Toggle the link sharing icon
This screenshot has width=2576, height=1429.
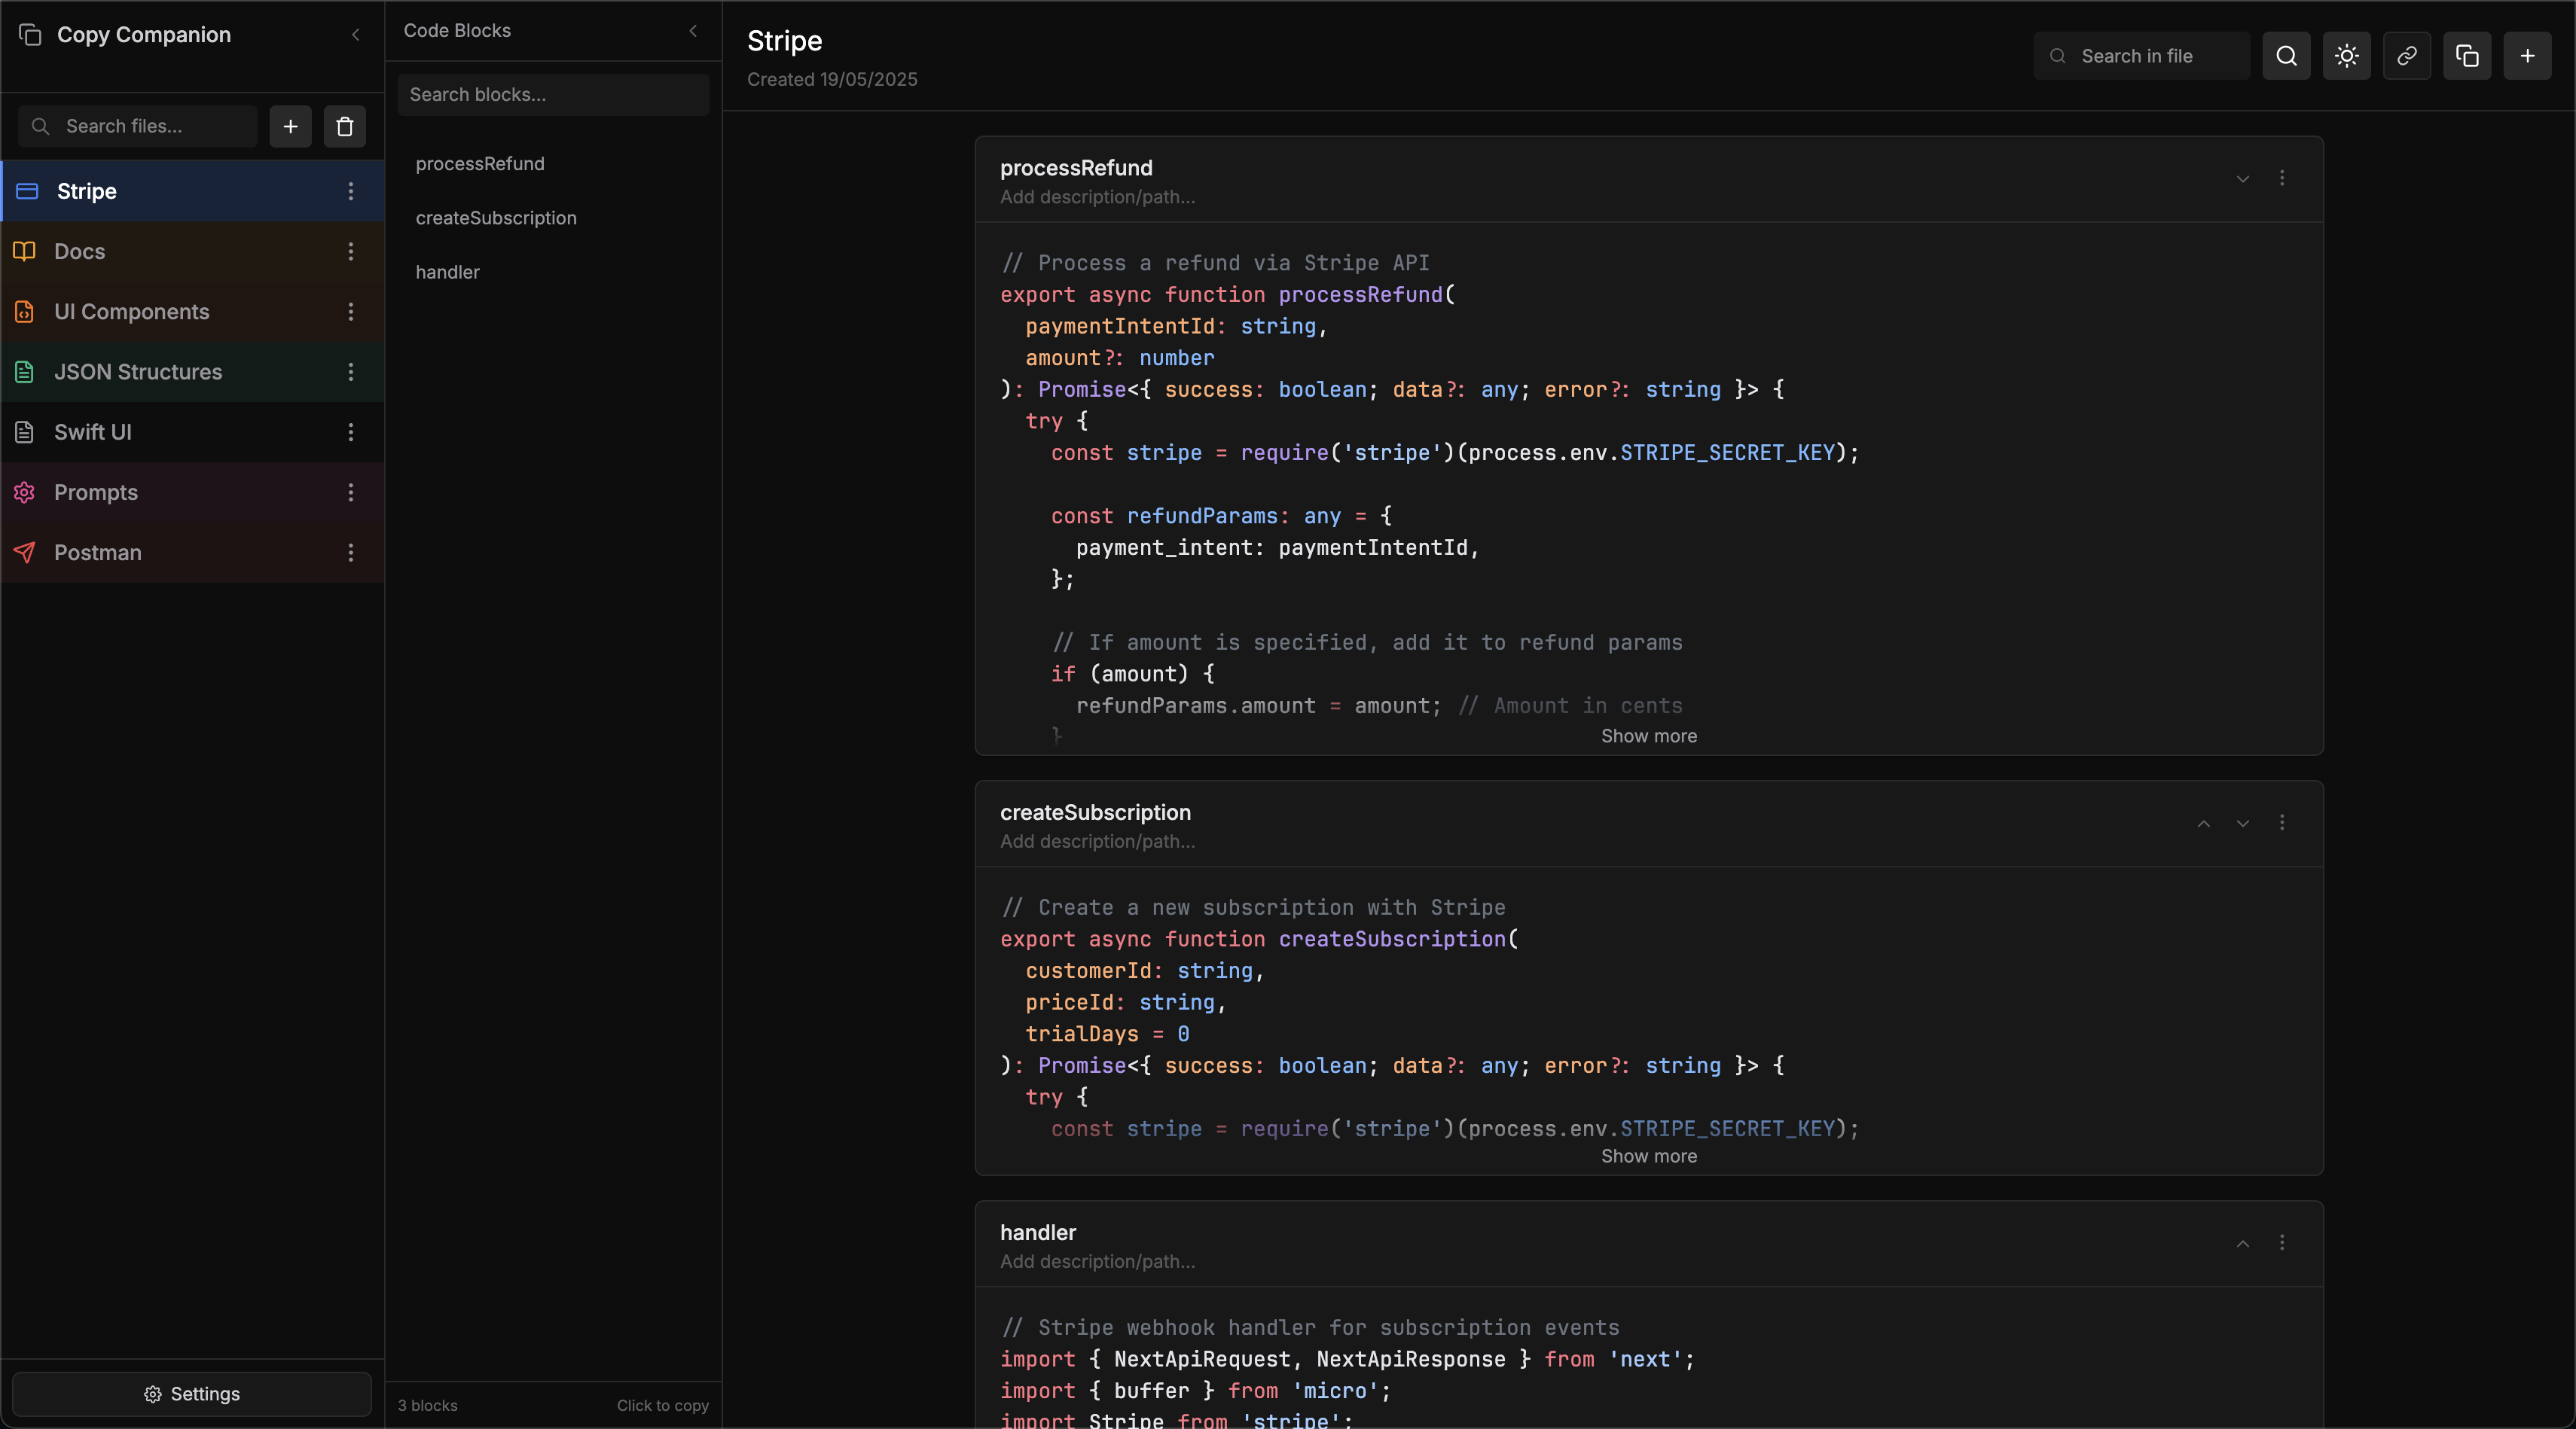2407,56
